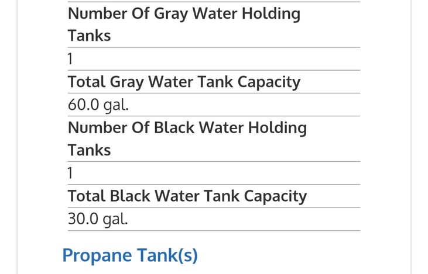Click the word Total in Total Black Water

[87, 196]
